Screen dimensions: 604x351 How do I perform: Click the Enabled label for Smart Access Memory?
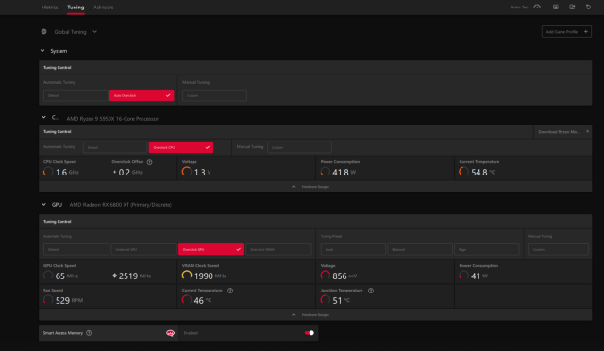(191, 333)
